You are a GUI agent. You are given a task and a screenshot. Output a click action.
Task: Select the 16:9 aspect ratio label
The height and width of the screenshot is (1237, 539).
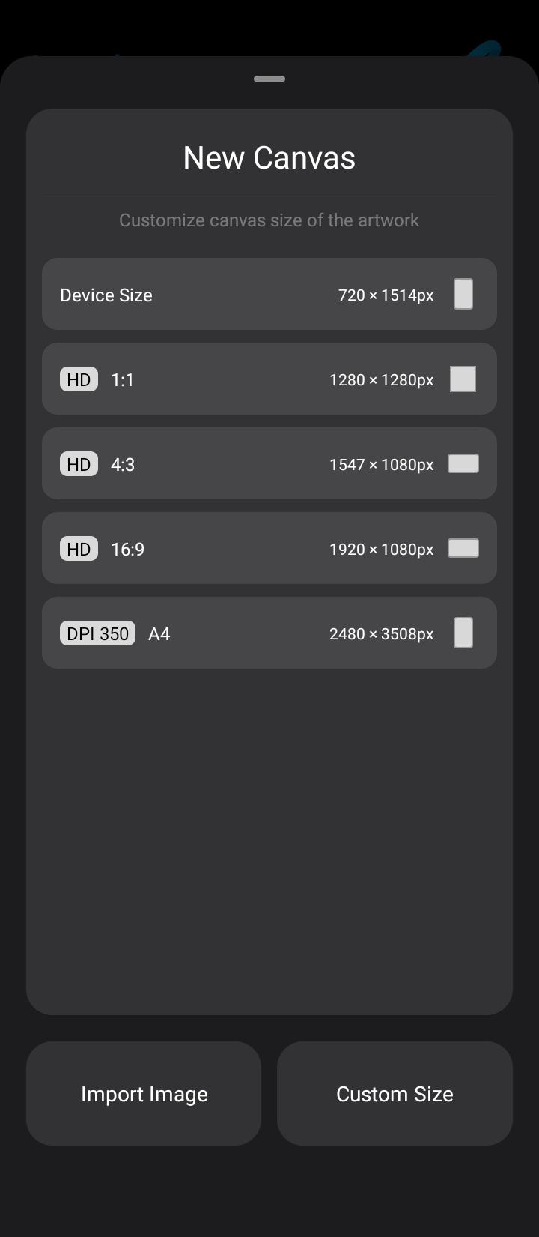coord(127,550)
